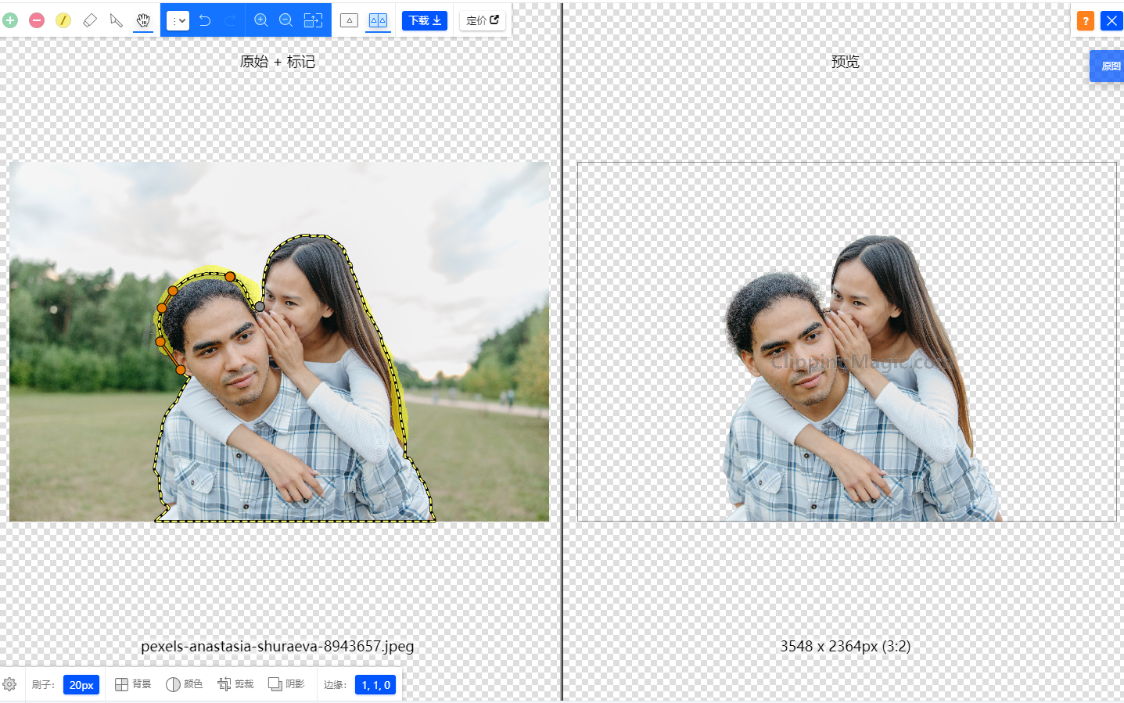Select the yellow hair marker tool
The image size is (1124, 703).
[x=63, y=20]
